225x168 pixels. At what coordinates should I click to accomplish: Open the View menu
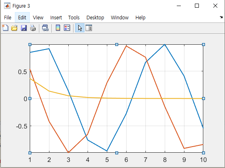coord(38,18)
